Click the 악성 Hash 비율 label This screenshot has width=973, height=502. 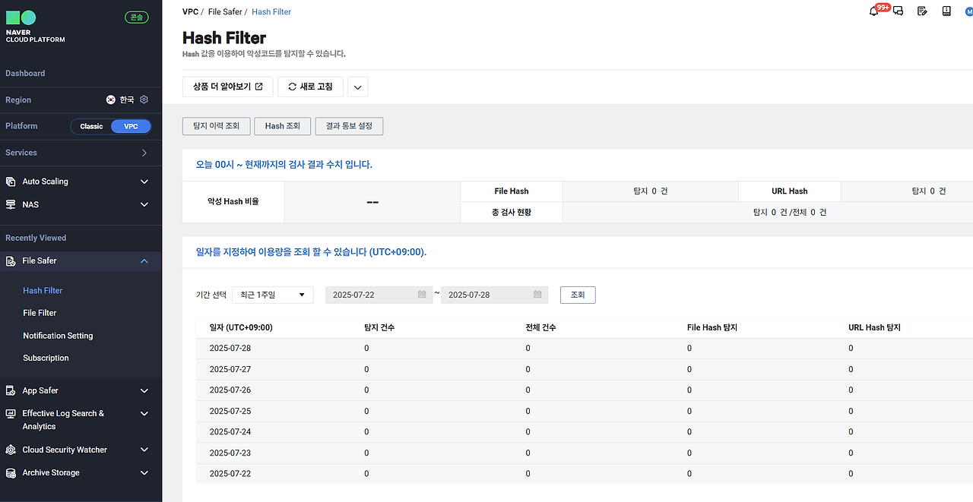(233, 202)
